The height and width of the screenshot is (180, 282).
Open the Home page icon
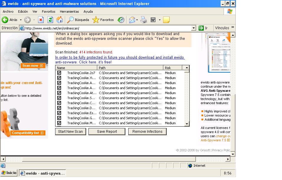pos(60,20)
